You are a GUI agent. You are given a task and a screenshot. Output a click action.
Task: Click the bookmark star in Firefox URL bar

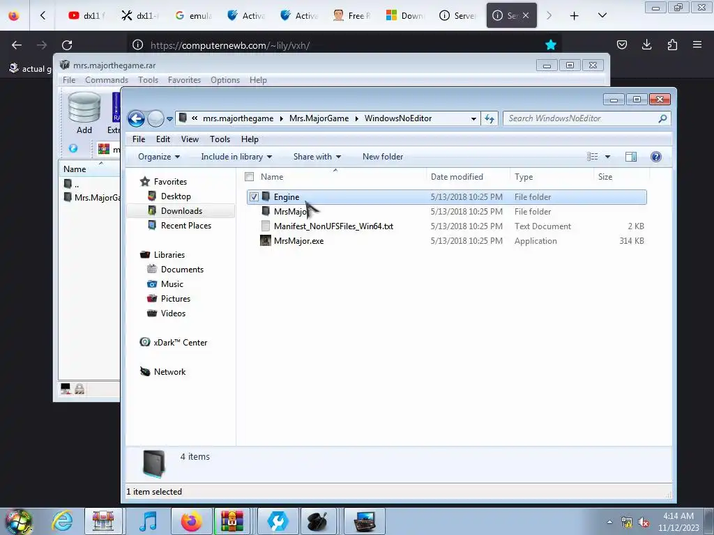click(x=551, y=45)
